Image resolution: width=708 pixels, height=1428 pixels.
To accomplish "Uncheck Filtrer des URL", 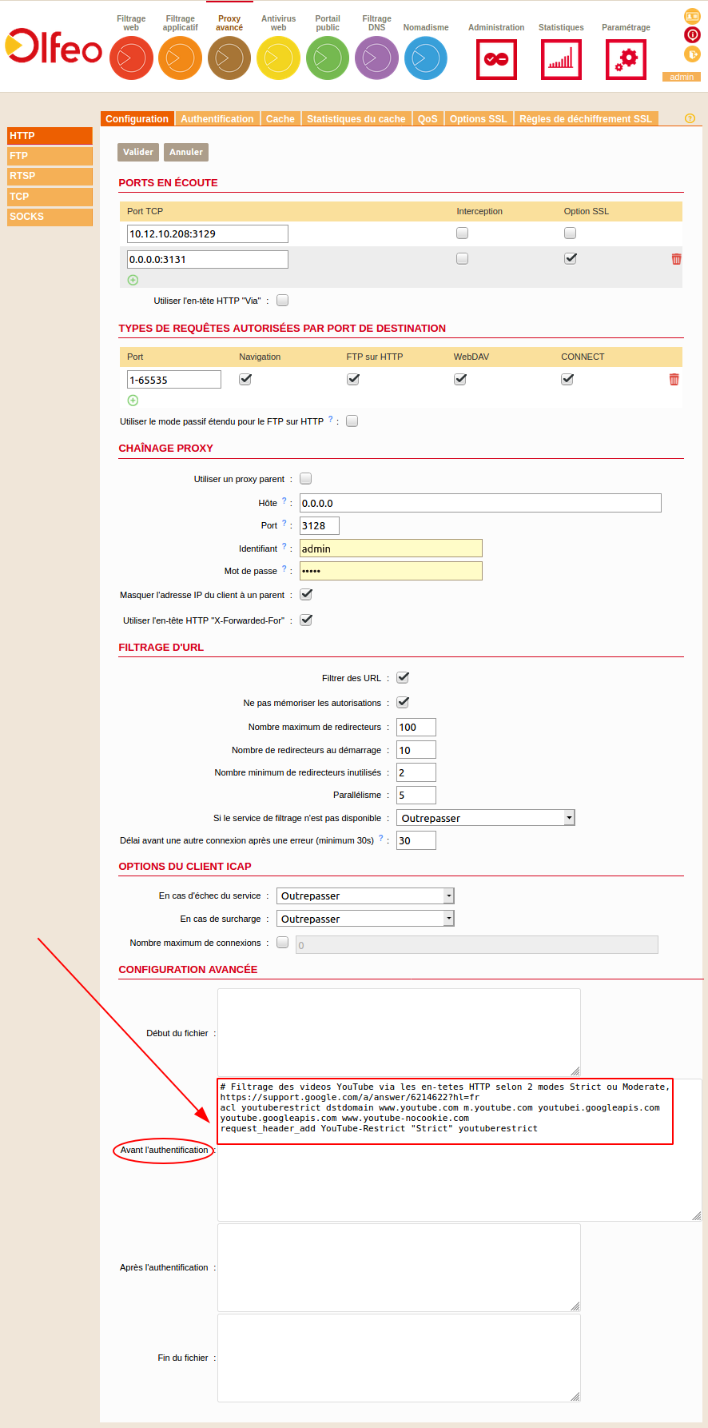I will tap(403, 677).
